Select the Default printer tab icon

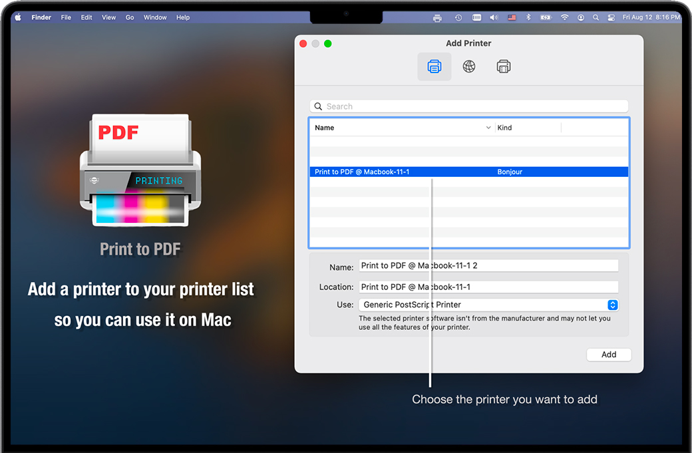pos(434,67)
